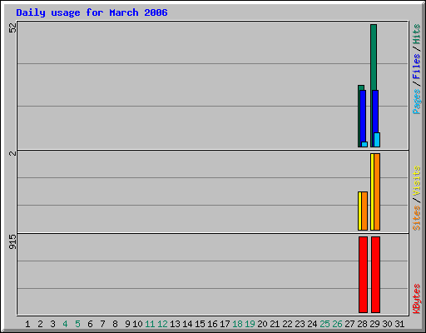426x333 pixels.
Task: Click the red KBytes bar for day 28
Action: (x=363, y=275)
